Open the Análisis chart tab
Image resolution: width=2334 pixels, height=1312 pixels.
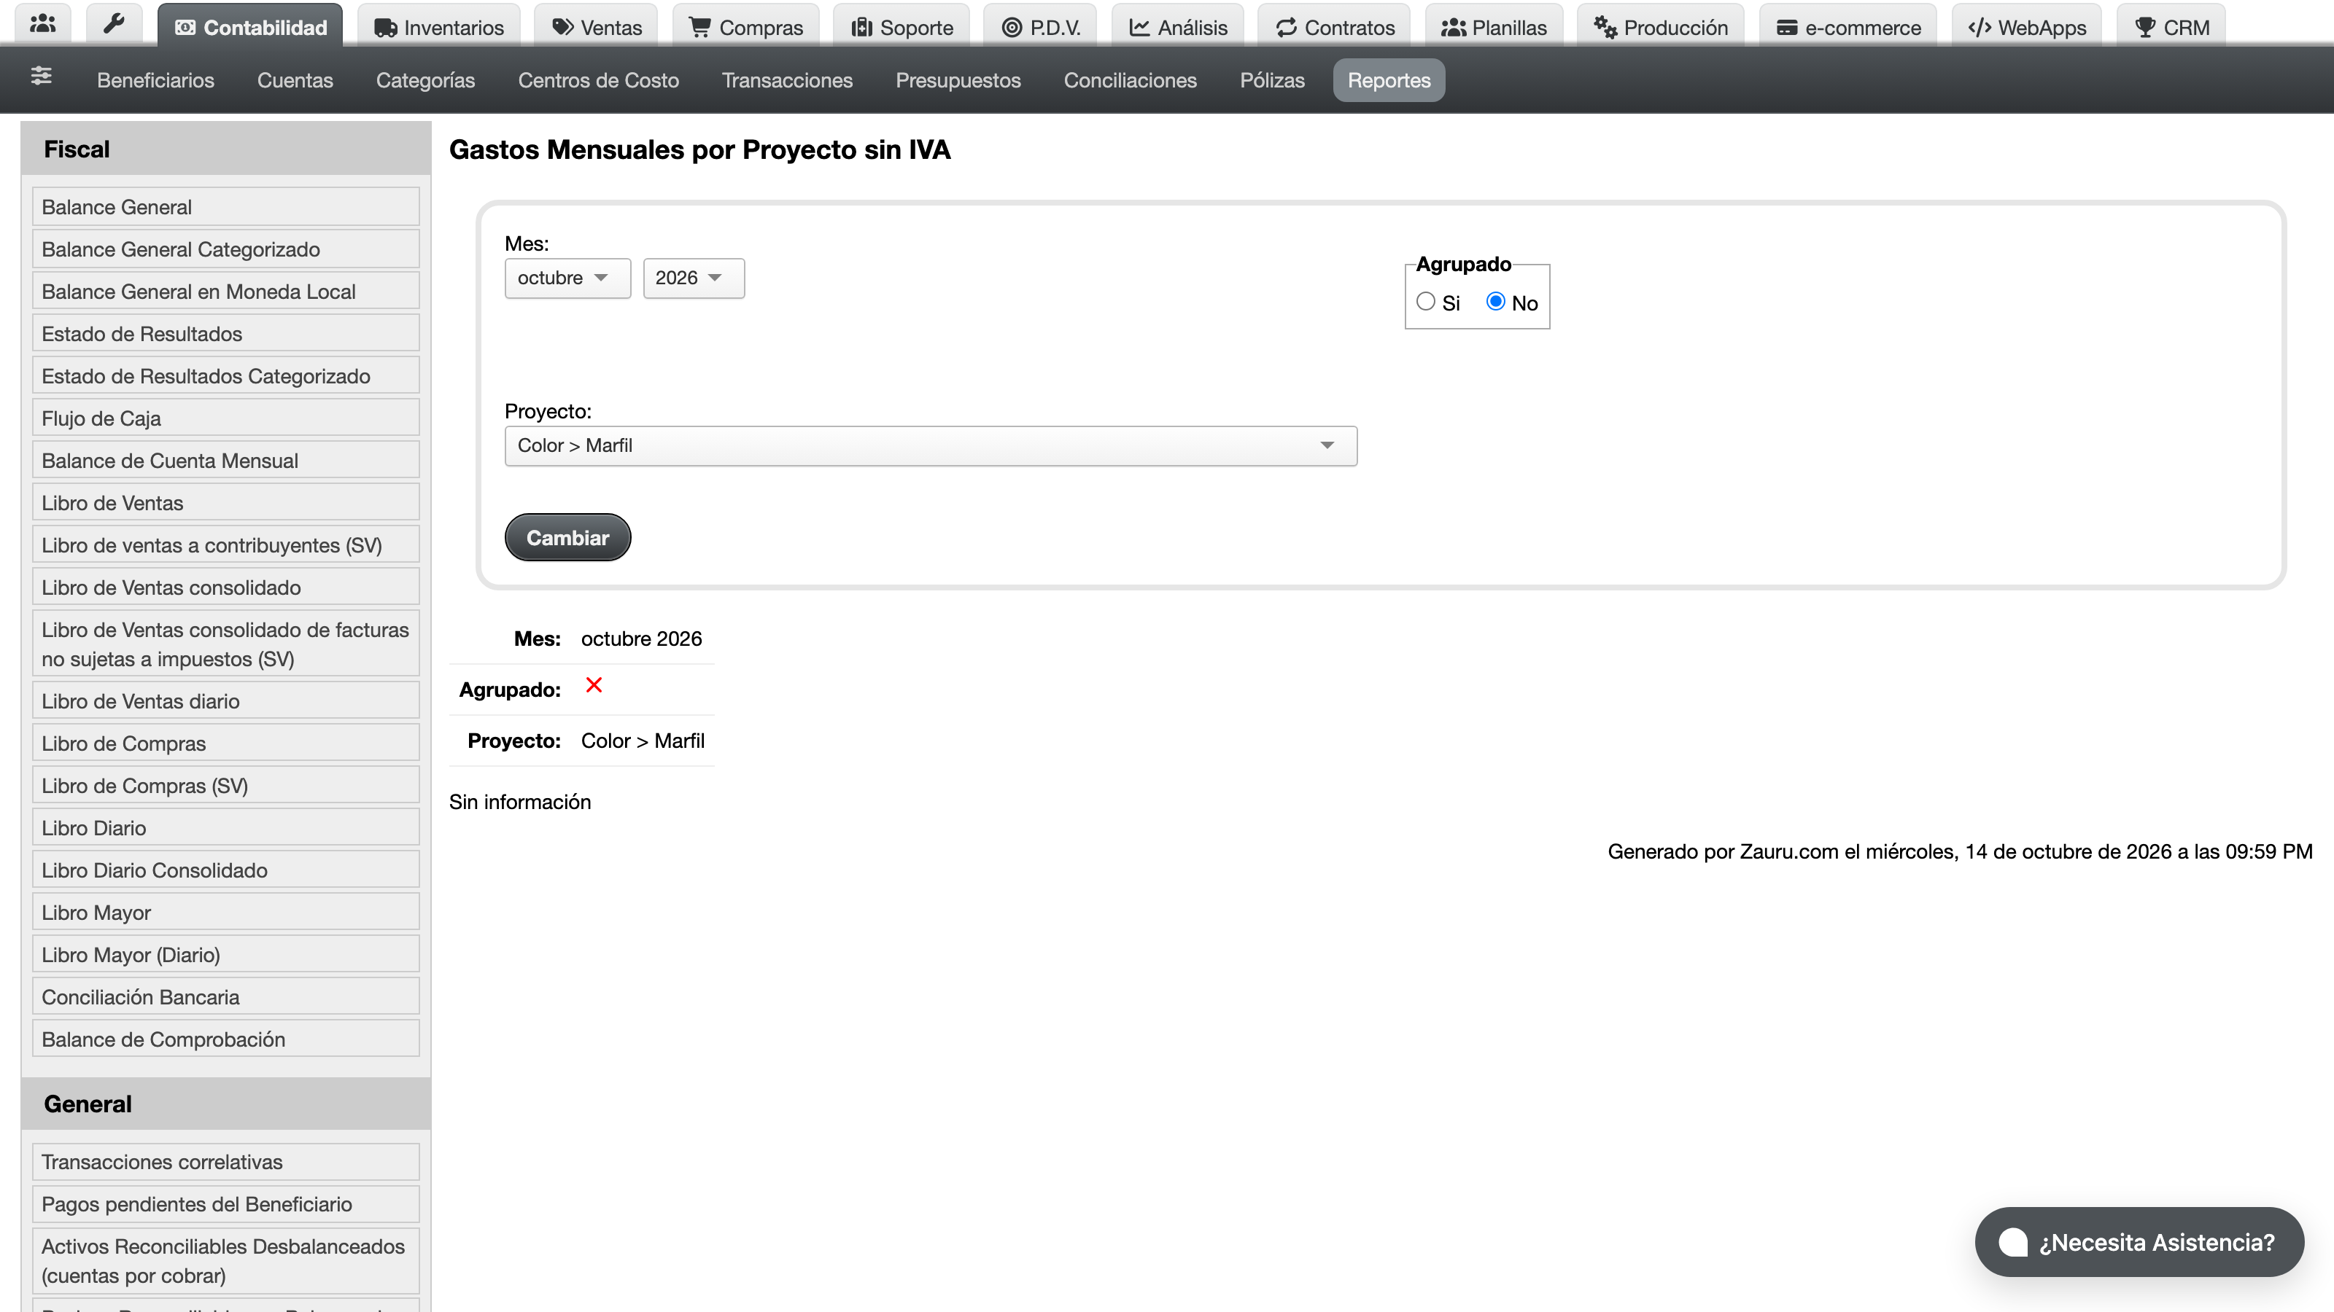tap(1178, 27)
